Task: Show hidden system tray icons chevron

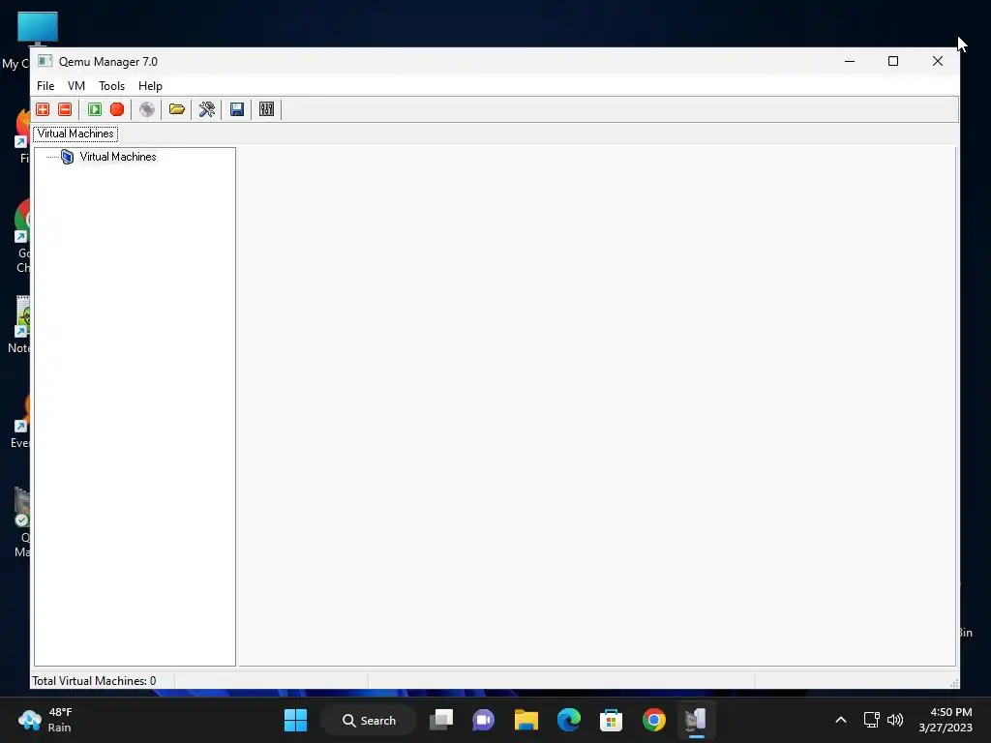Action: pos(841,720)
